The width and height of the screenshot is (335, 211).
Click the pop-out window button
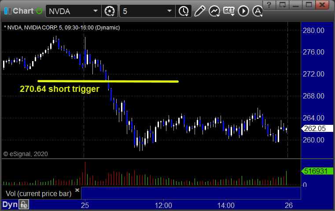point(282,5)
